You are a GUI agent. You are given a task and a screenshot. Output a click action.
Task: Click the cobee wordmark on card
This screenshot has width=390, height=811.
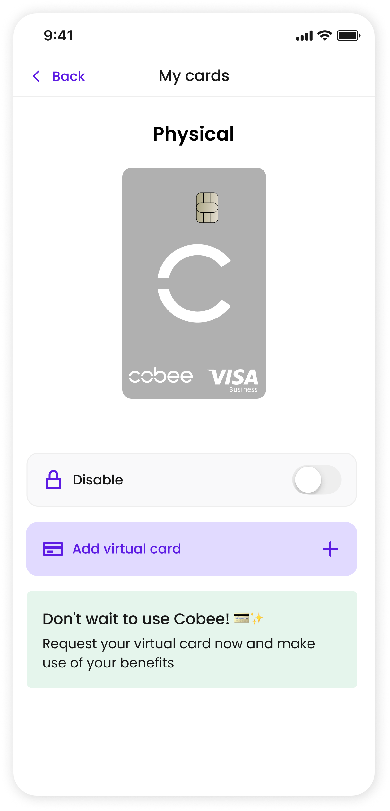[x=161, y=375]
